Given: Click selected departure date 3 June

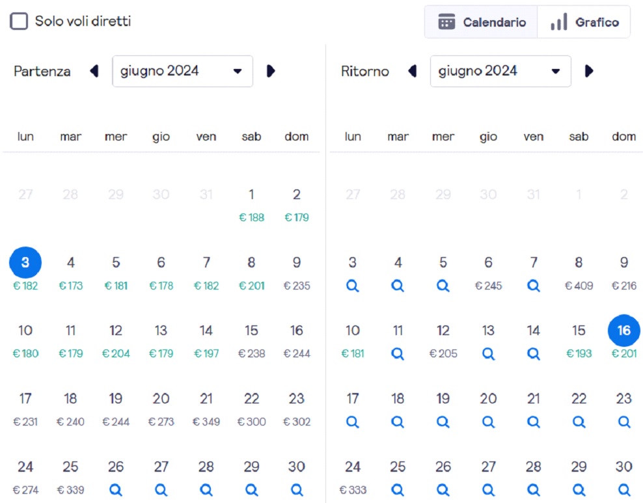Looking at the screenshot, I should (x=25, y=262).
